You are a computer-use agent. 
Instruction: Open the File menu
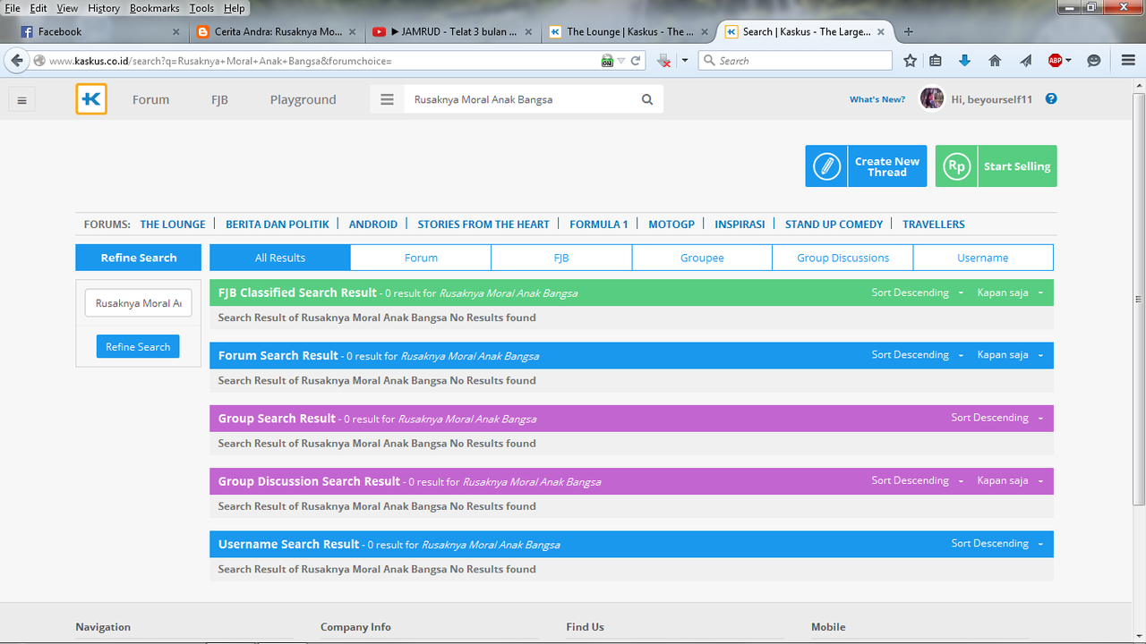click(x=13, y=8)
